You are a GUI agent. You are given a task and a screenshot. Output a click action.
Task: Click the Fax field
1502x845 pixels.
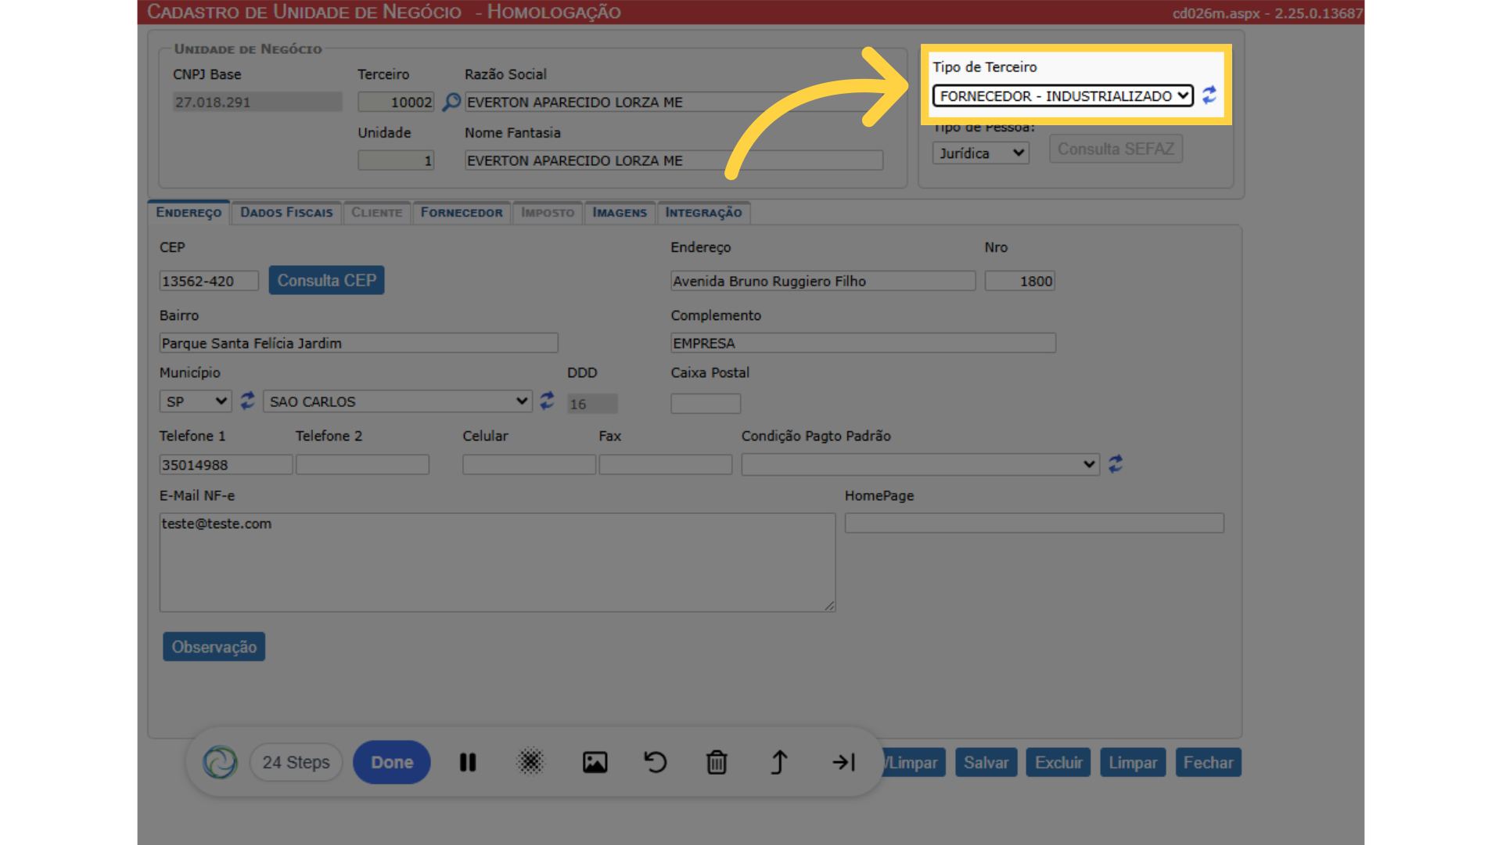pos(666,465)
